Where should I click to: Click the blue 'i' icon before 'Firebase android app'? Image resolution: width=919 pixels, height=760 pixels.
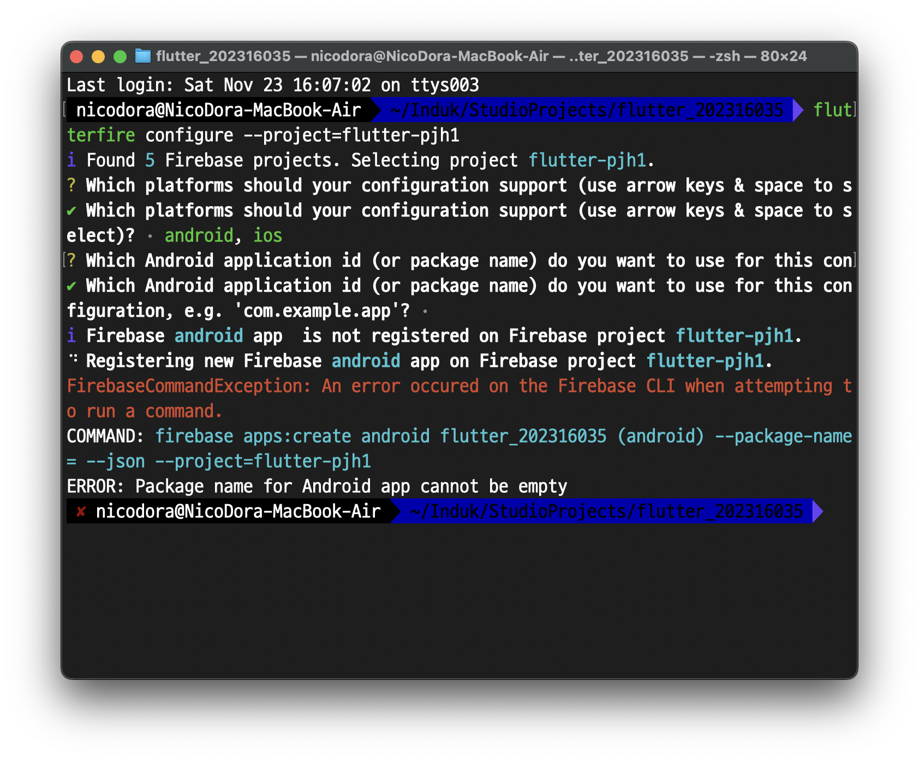click(x=71, y=336)
